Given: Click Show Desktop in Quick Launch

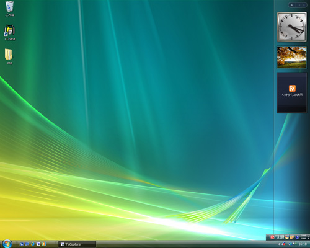Looking at the screenshot, I should click(22, 244).
